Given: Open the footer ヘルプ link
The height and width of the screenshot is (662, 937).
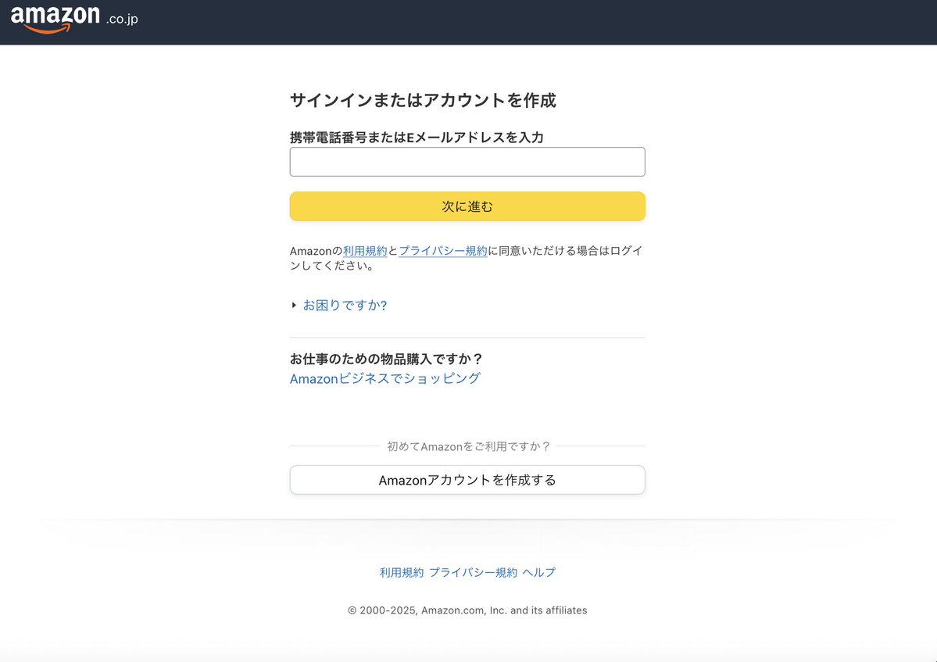Looking at the screenshot, I should [539, 572].
